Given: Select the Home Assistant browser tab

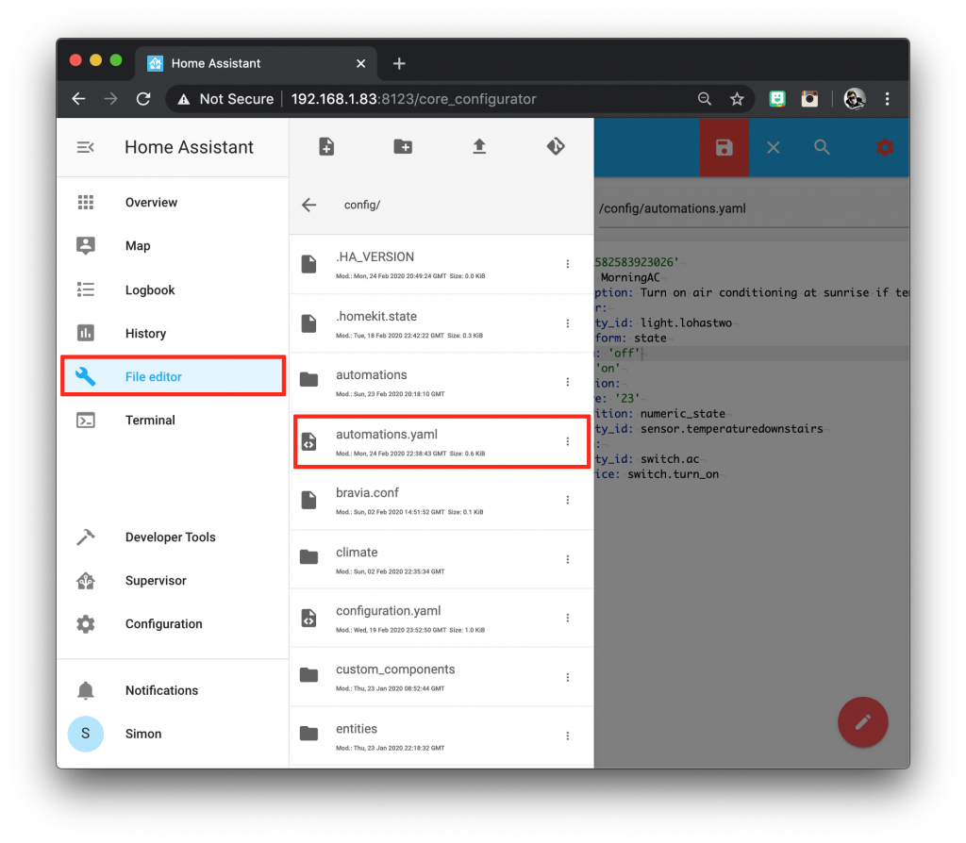Looking at the screenshot, I should pyautogui.click(x=256, y=63).
